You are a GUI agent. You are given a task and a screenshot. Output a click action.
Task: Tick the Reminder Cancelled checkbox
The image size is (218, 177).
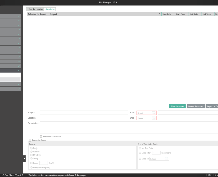point(41,137)
